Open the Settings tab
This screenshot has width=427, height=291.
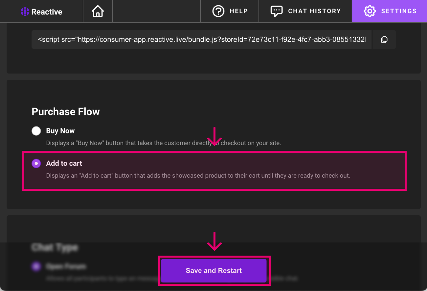coord(390,11)
